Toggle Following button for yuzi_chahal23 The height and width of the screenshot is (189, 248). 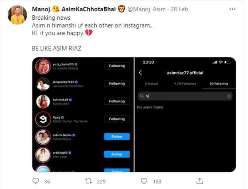pos(117,66)
